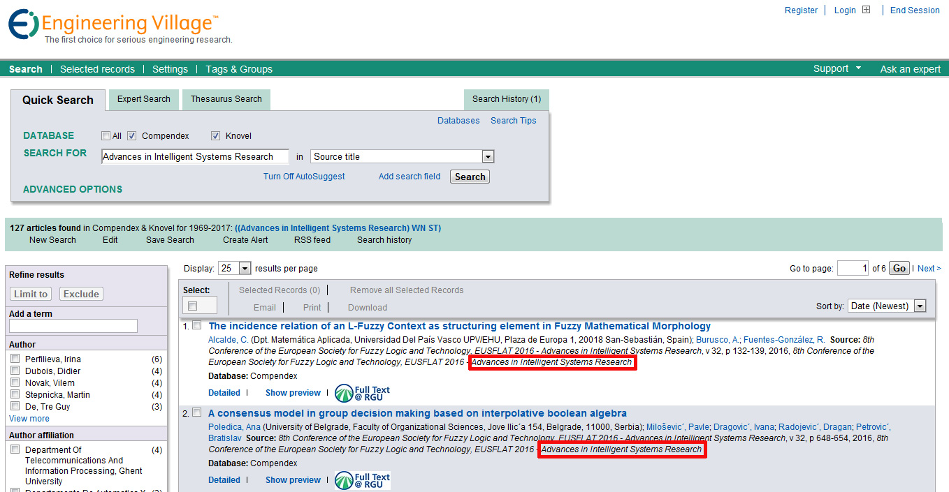Screen dimensions: 949x492
Task: Open Selected records in the navigation bar
Action: 97,69
